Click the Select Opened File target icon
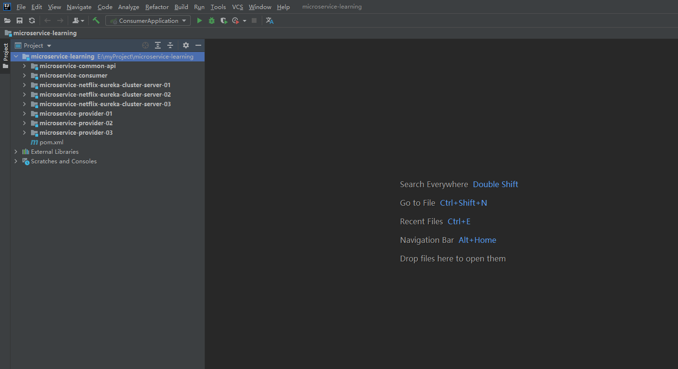This screenshot has width=678, height=369. point(145,45)
